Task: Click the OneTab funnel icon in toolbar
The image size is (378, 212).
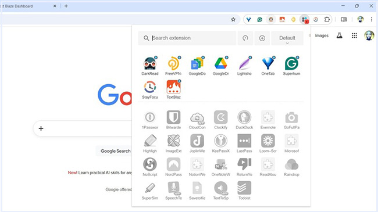Action: [x=248, y=20]
